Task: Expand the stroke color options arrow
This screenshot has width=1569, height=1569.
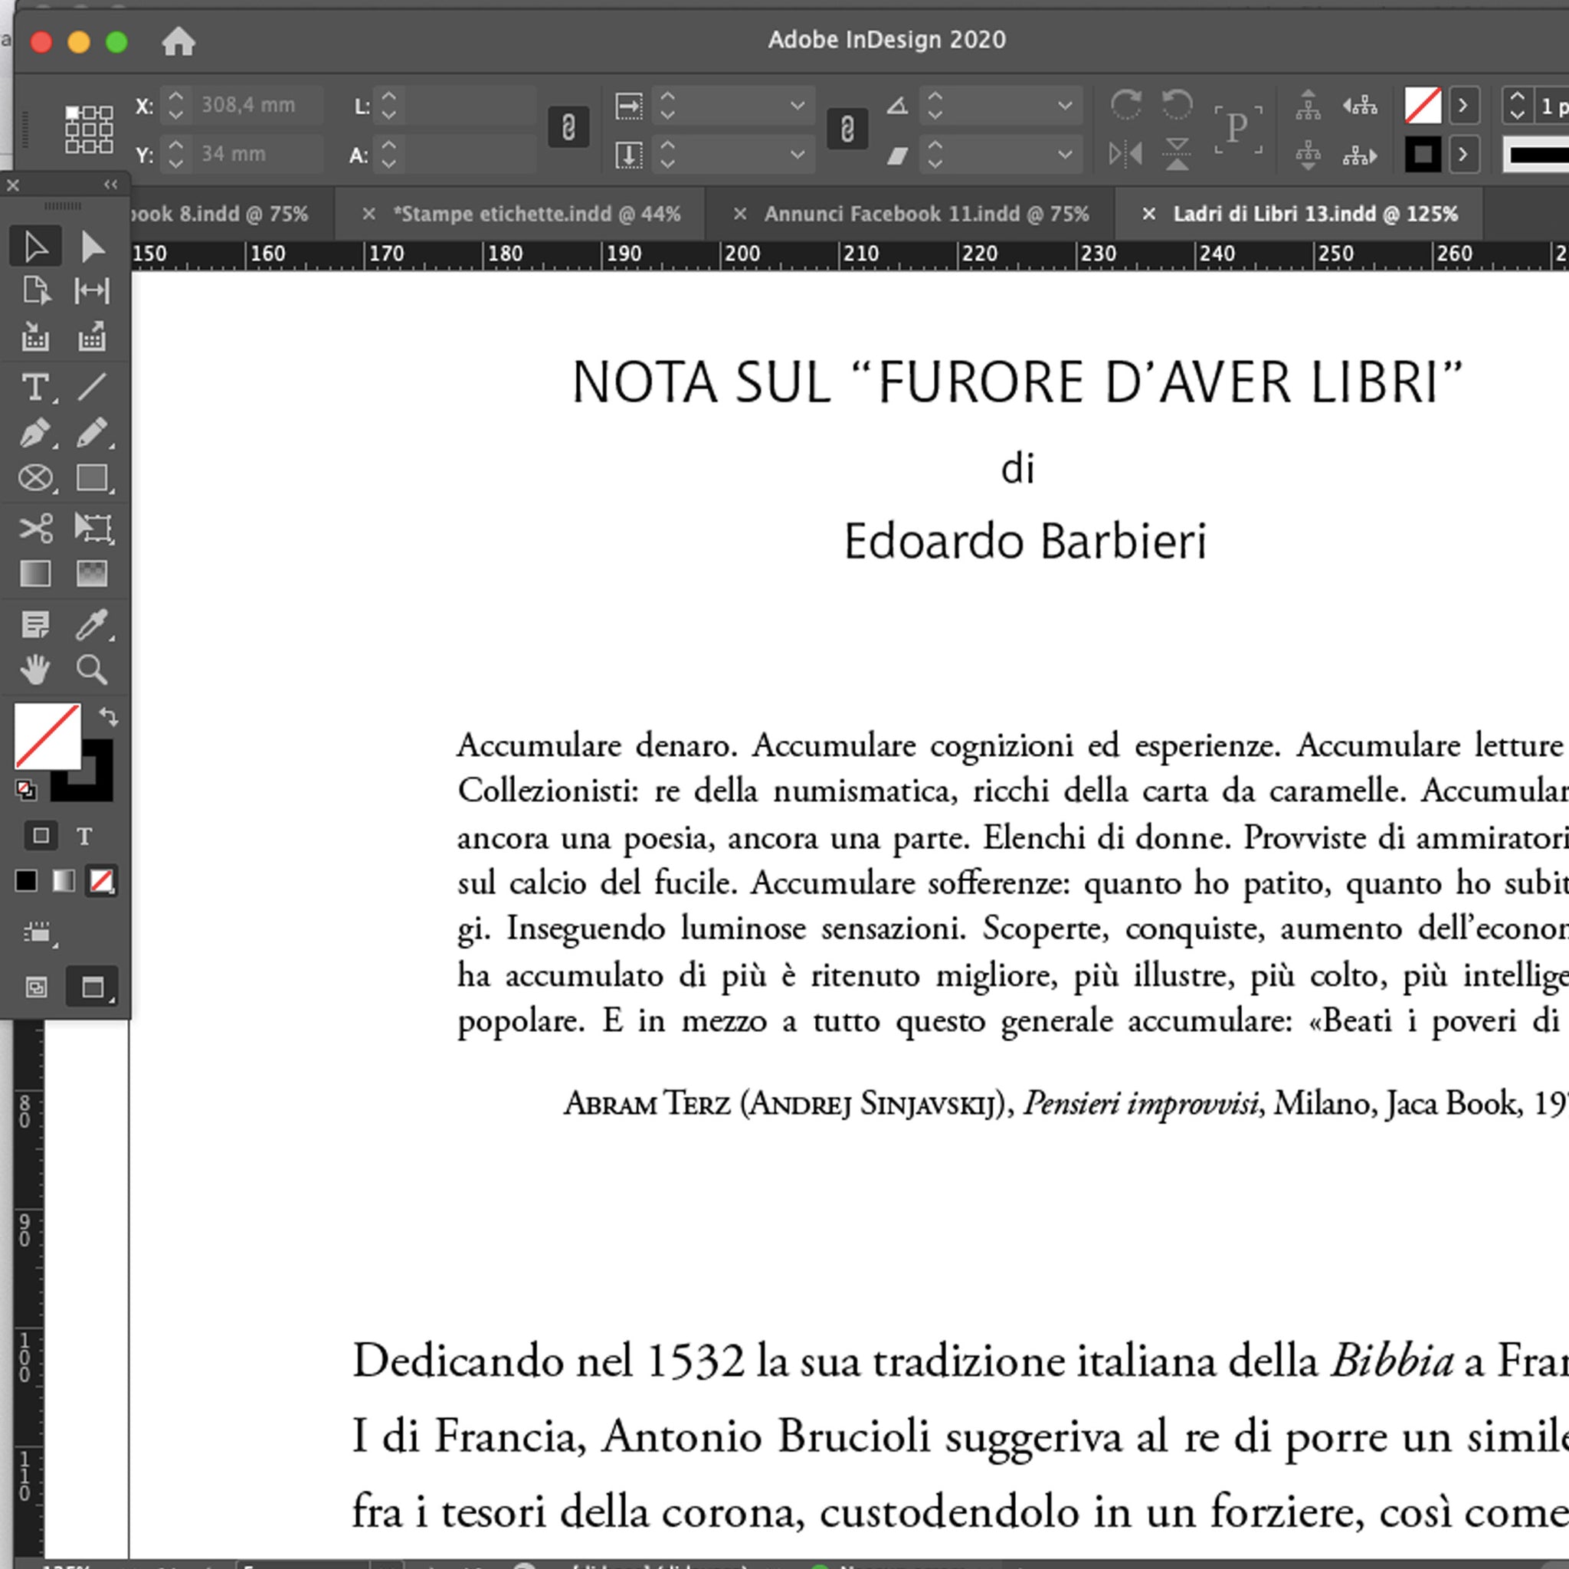Action: [1463, 154]
